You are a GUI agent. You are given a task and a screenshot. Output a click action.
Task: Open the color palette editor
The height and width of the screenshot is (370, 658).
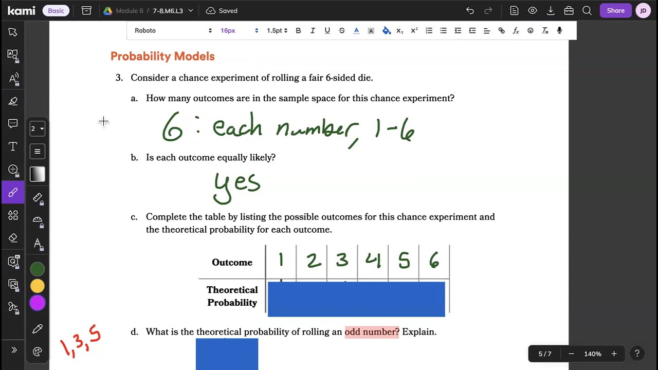[37, 352]
